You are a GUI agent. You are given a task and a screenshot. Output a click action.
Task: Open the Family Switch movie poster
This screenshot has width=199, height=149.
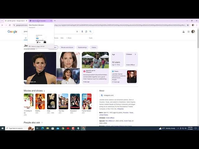click(x=86, y=102)
